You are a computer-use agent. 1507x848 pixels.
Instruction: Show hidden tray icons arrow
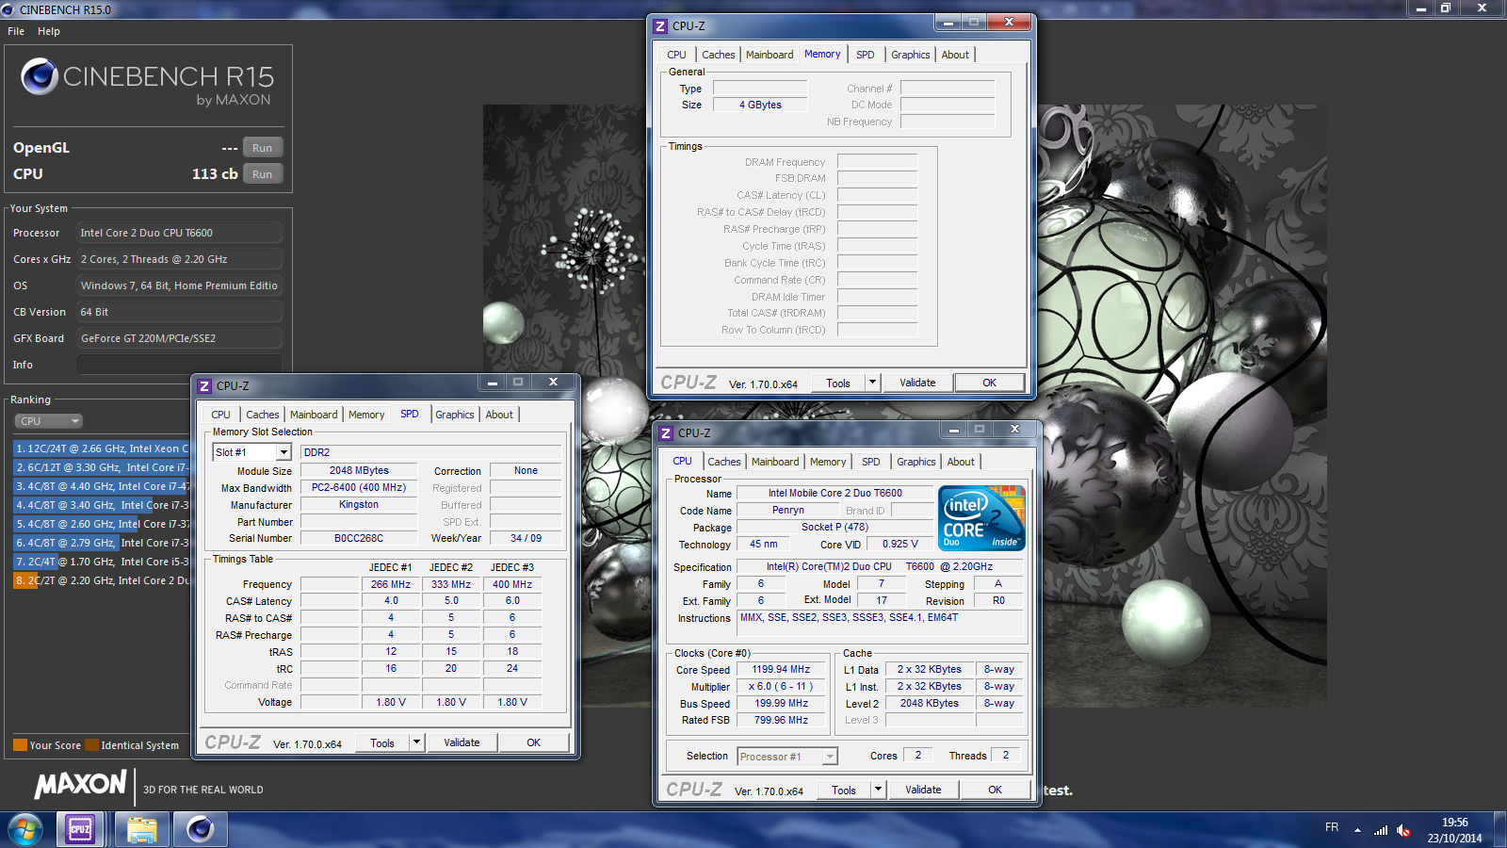click(1357, 830)
